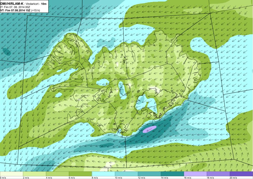253x179 pixels.
Task: Select the light purple 16–18 m/s legend swatch
Action: pos(195,174)
